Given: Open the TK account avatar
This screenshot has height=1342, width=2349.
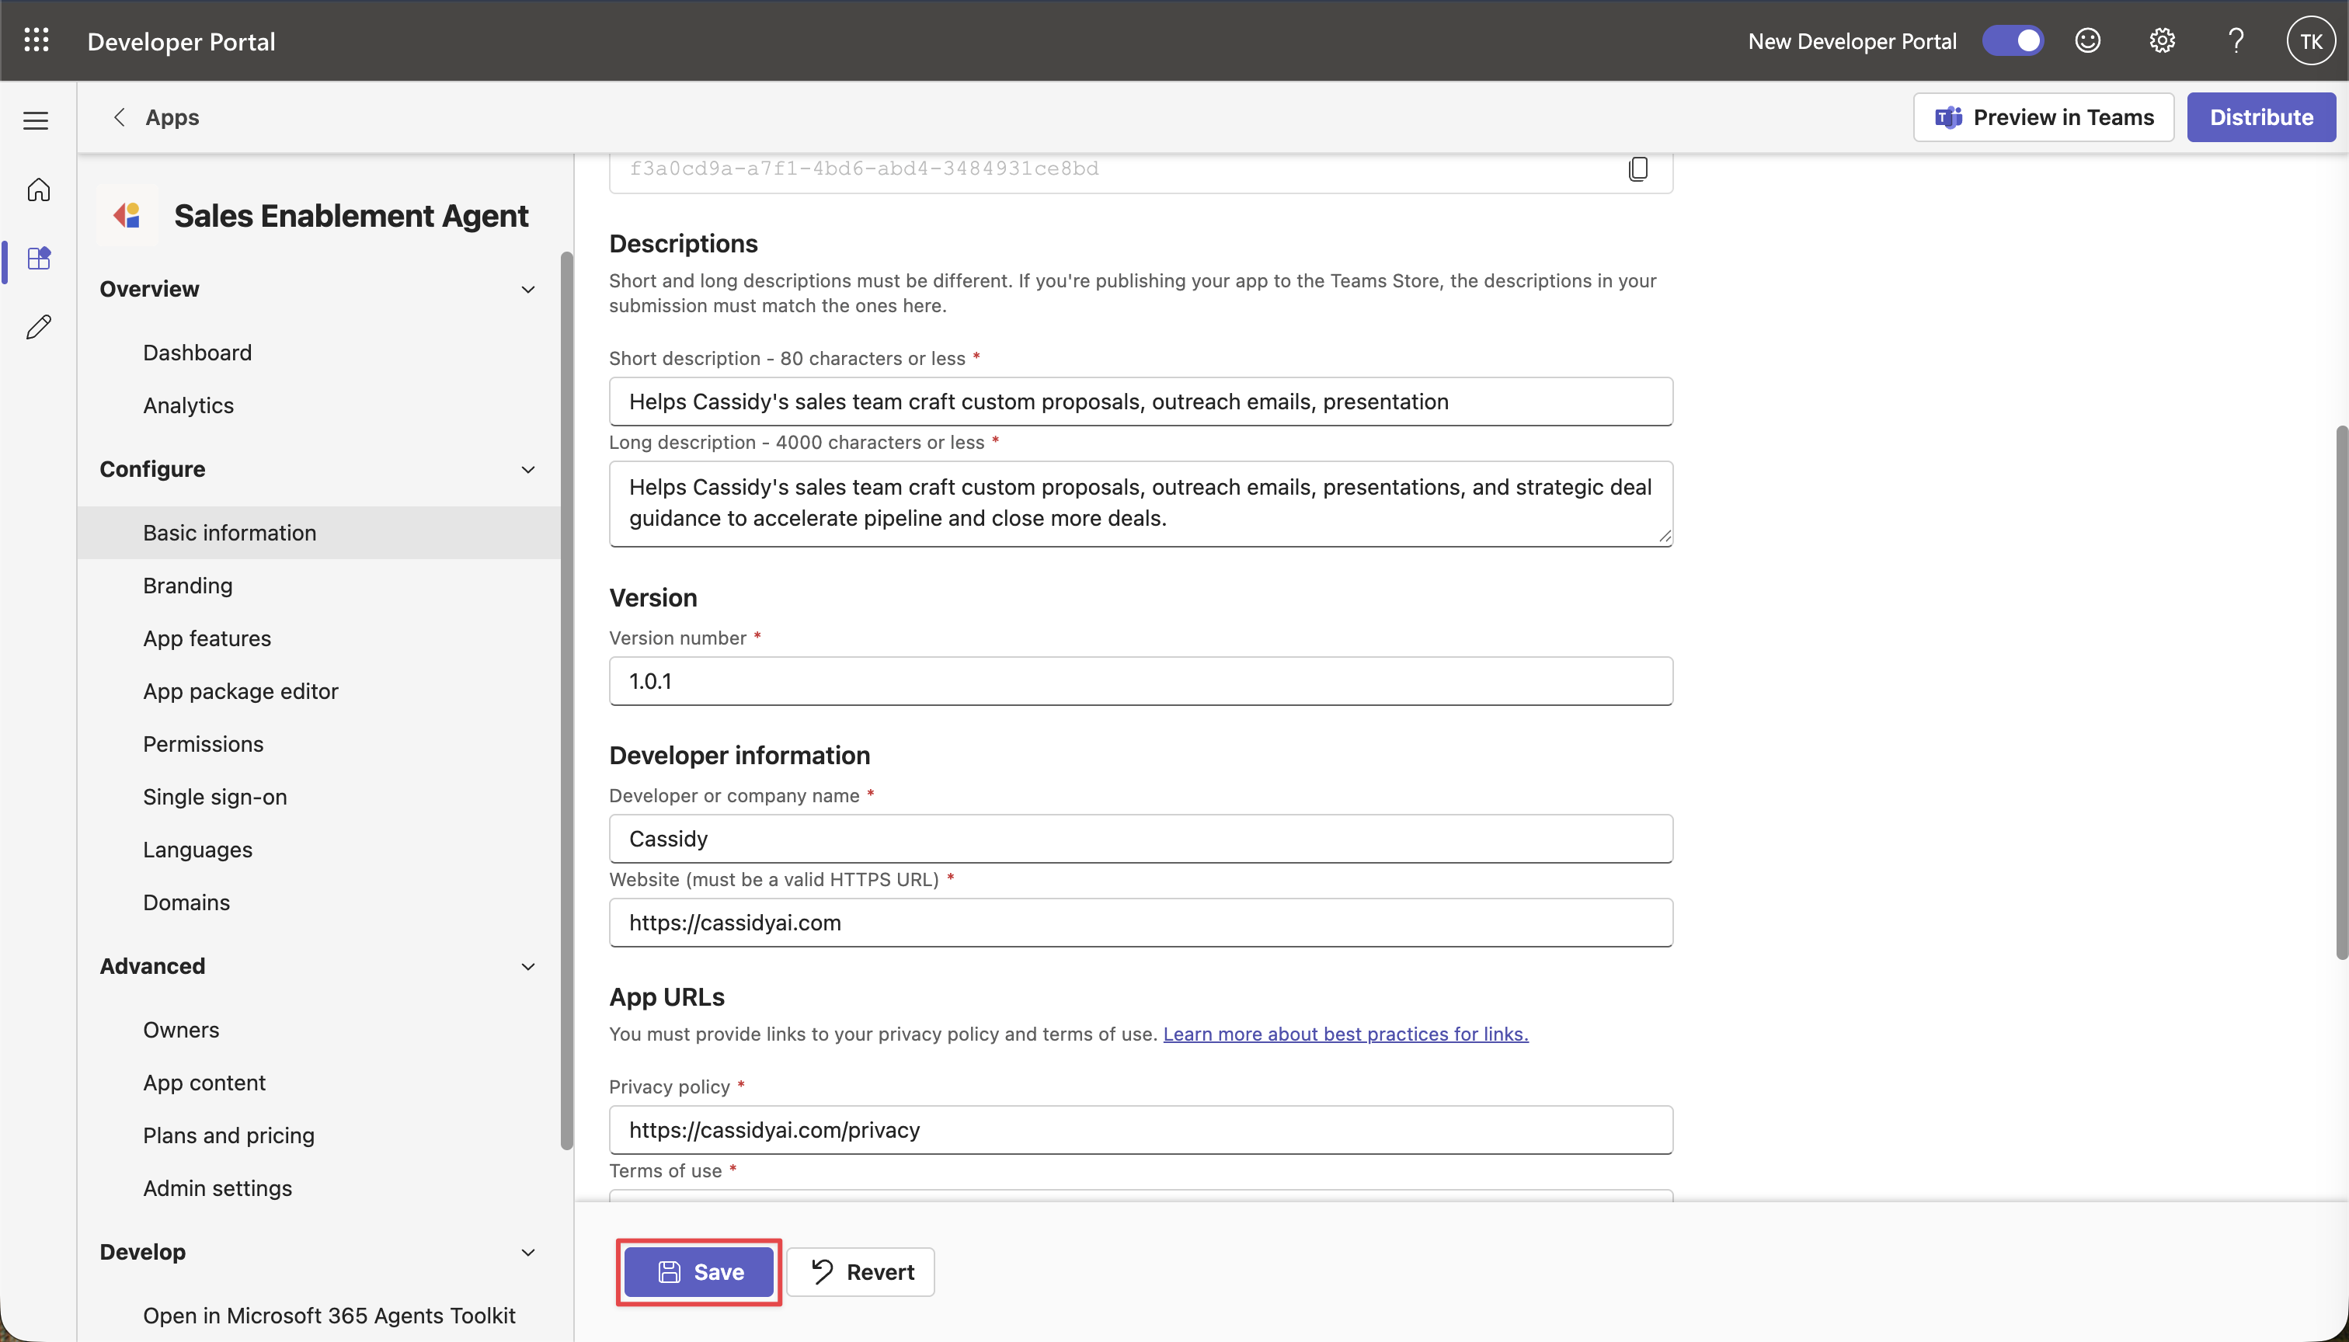Looking at the screenshot, I should [2310, 40].
